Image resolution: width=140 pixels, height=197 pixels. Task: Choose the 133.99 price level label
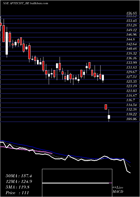tap(131, 63)
